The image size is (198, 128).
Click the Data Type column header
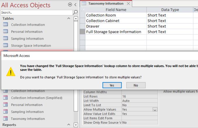[x=170, y=10]
